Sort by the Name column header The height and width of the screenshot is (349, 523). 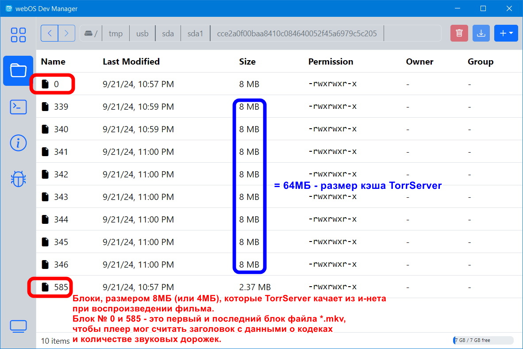[x=53, y=61]
